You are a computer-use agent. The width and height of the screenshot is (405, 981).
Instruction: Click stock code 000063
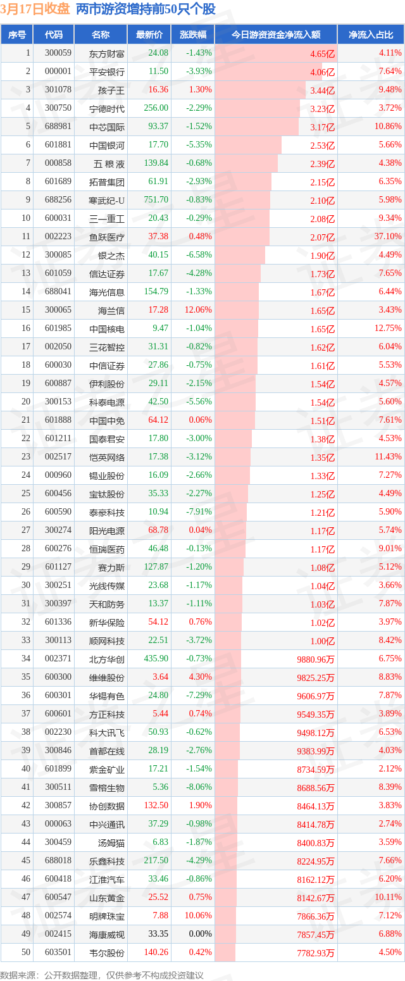(58, 824)
